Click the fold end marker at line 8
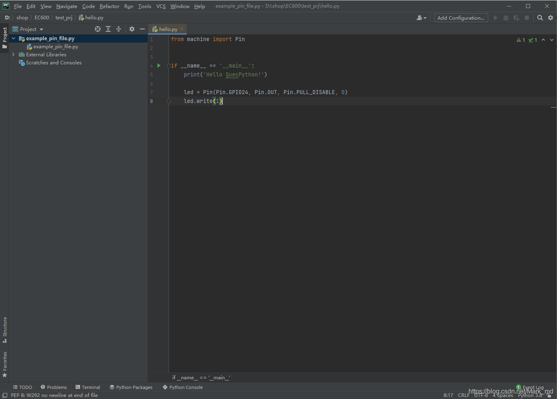 (169, 101)
